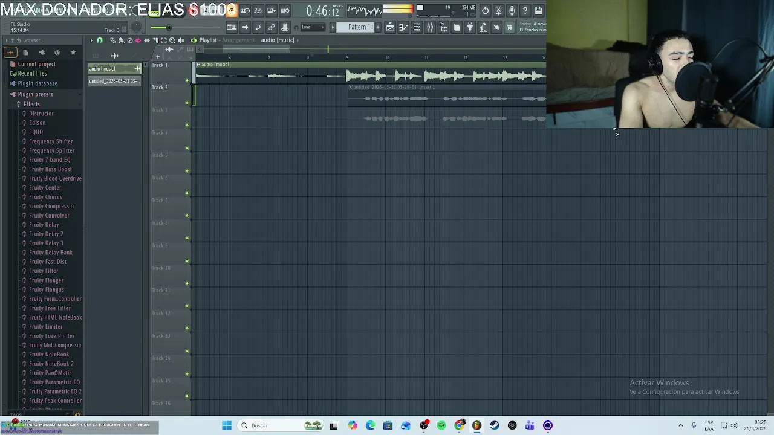Open the Playlist options arrow menu
Image resolution: width=774 pixels, height=435 pixels.
pos(91,40)
